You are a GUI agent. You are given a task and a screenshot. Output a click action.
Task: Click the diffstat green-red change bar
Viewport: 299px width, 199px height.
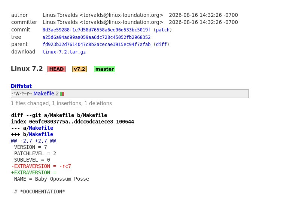pyautogui.click(x=62, y=94)
